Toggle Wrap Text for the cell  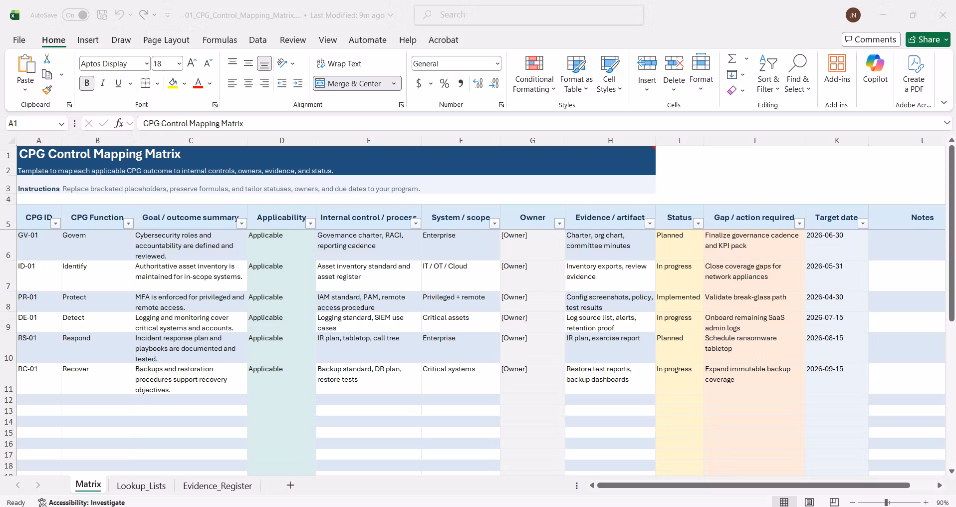[x=339, y=63]
